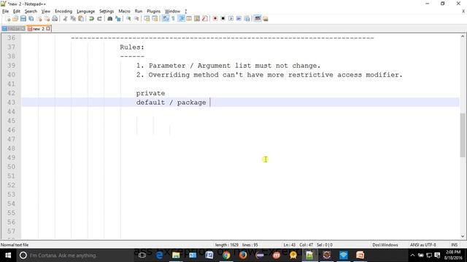Click 'ANSI as UTF-8' encoding in status bar
The width and height of the screenshot is (467, 262).
422,245
